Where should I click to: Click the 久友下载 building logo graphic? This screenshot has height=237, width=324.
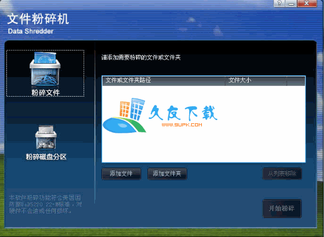[x=125, y=116]
